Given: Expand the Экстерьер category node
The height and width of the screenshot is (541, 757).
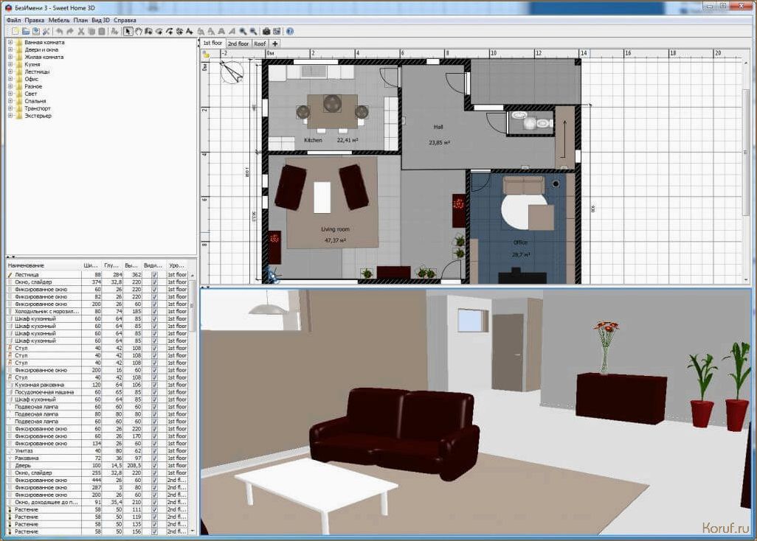Looking at the screenshot, I should pos(10,116).
